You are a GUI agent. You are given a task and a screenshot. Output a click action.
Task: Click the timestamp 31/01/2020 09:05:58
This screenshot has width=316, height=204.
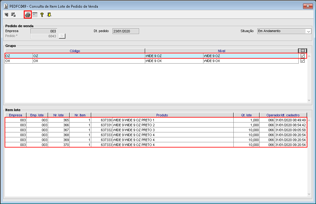(290, 130)
